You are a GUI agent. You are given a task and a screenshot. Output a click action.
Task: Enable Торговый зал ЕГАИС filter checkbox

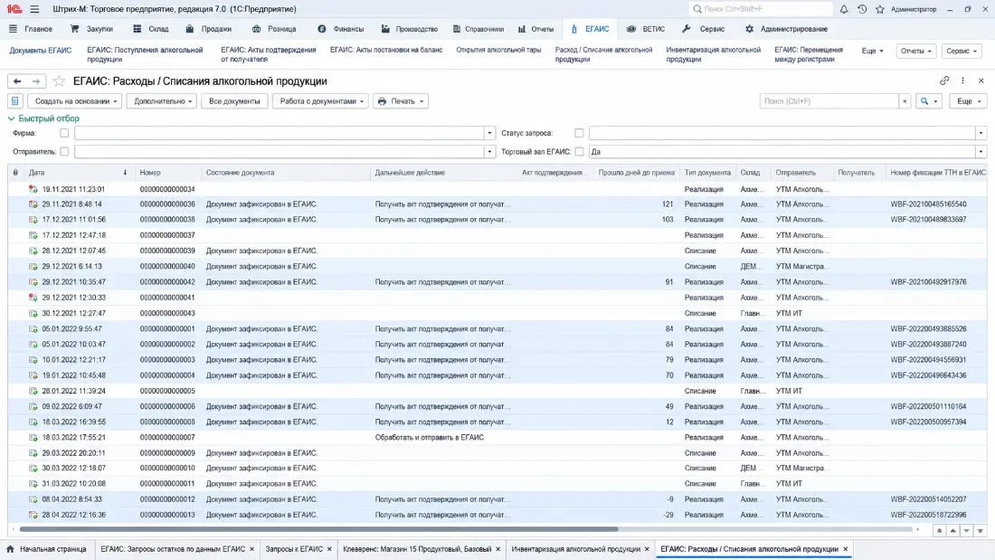pos(579,151)
